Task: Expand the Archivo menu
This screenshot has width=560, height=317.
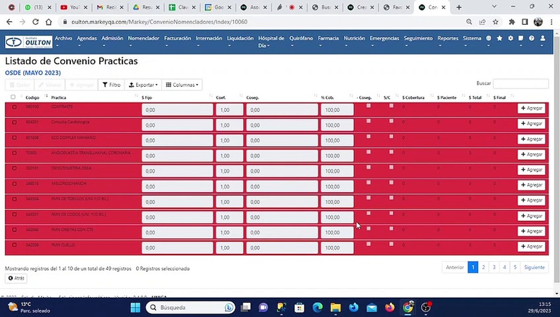Action: [63, 41]
